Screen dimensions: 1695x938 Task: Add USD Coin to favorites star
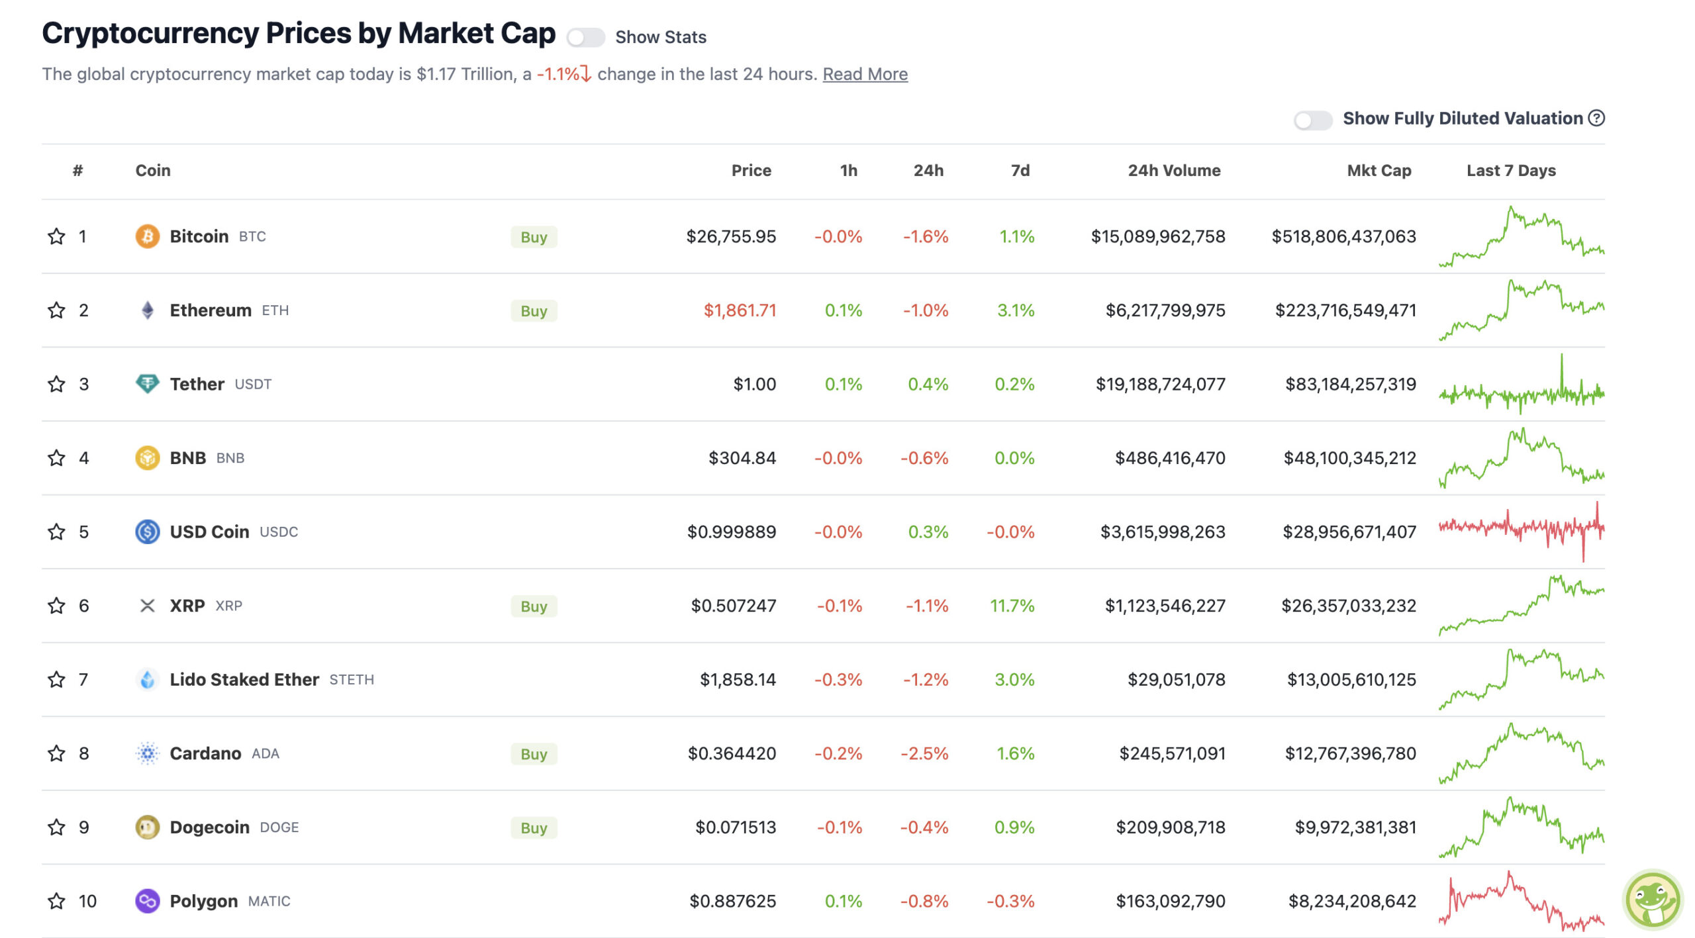pyautogui.click(x=56, y=532)
